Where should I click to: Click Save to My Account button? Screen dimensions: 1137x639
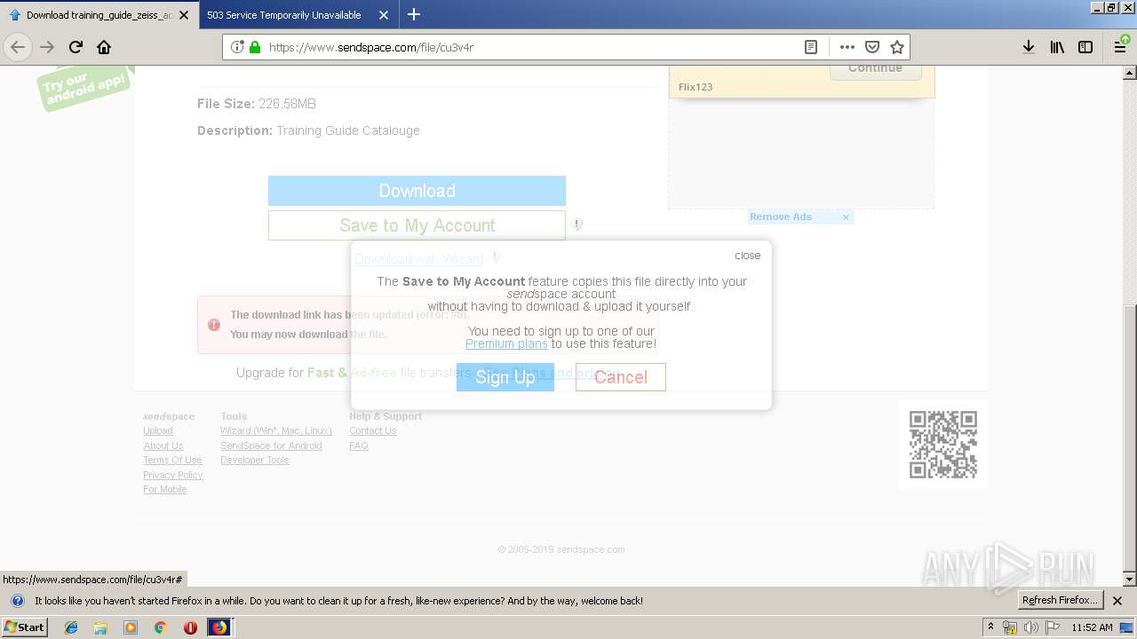(x=417, y=225)
